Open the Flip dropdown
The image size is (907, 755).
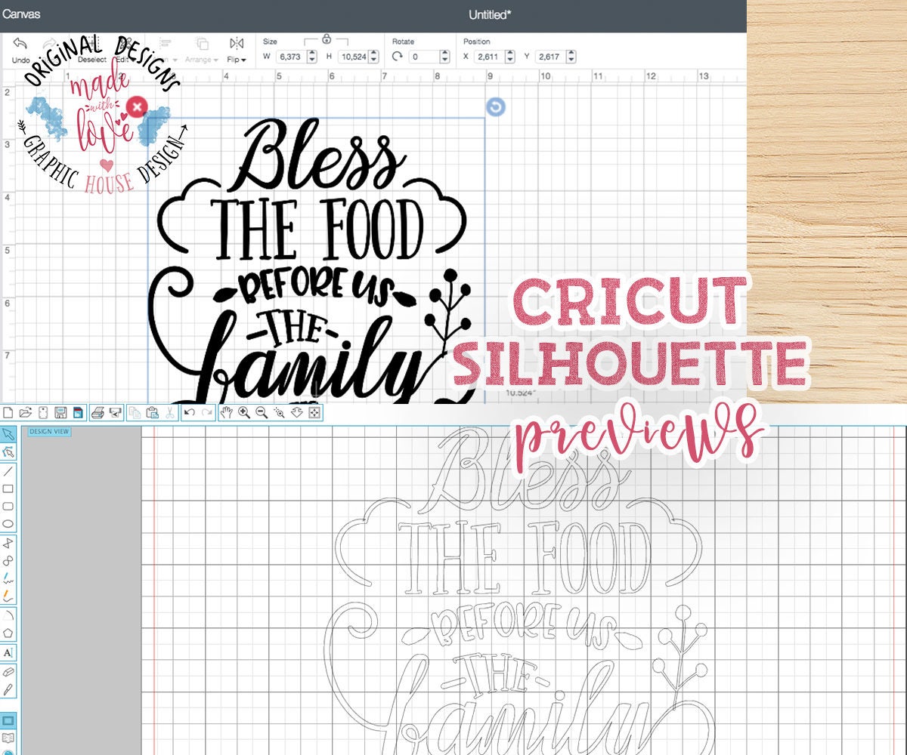[x=236, y=59]
